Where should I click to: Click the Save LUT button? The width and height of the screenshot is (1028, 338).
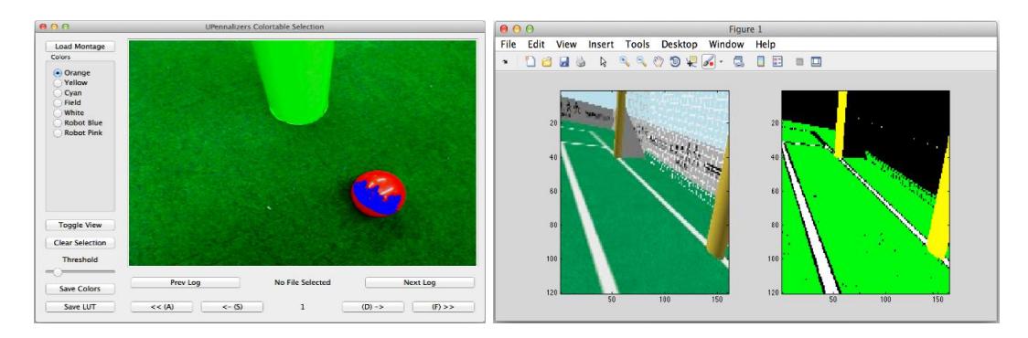point(80,307)
